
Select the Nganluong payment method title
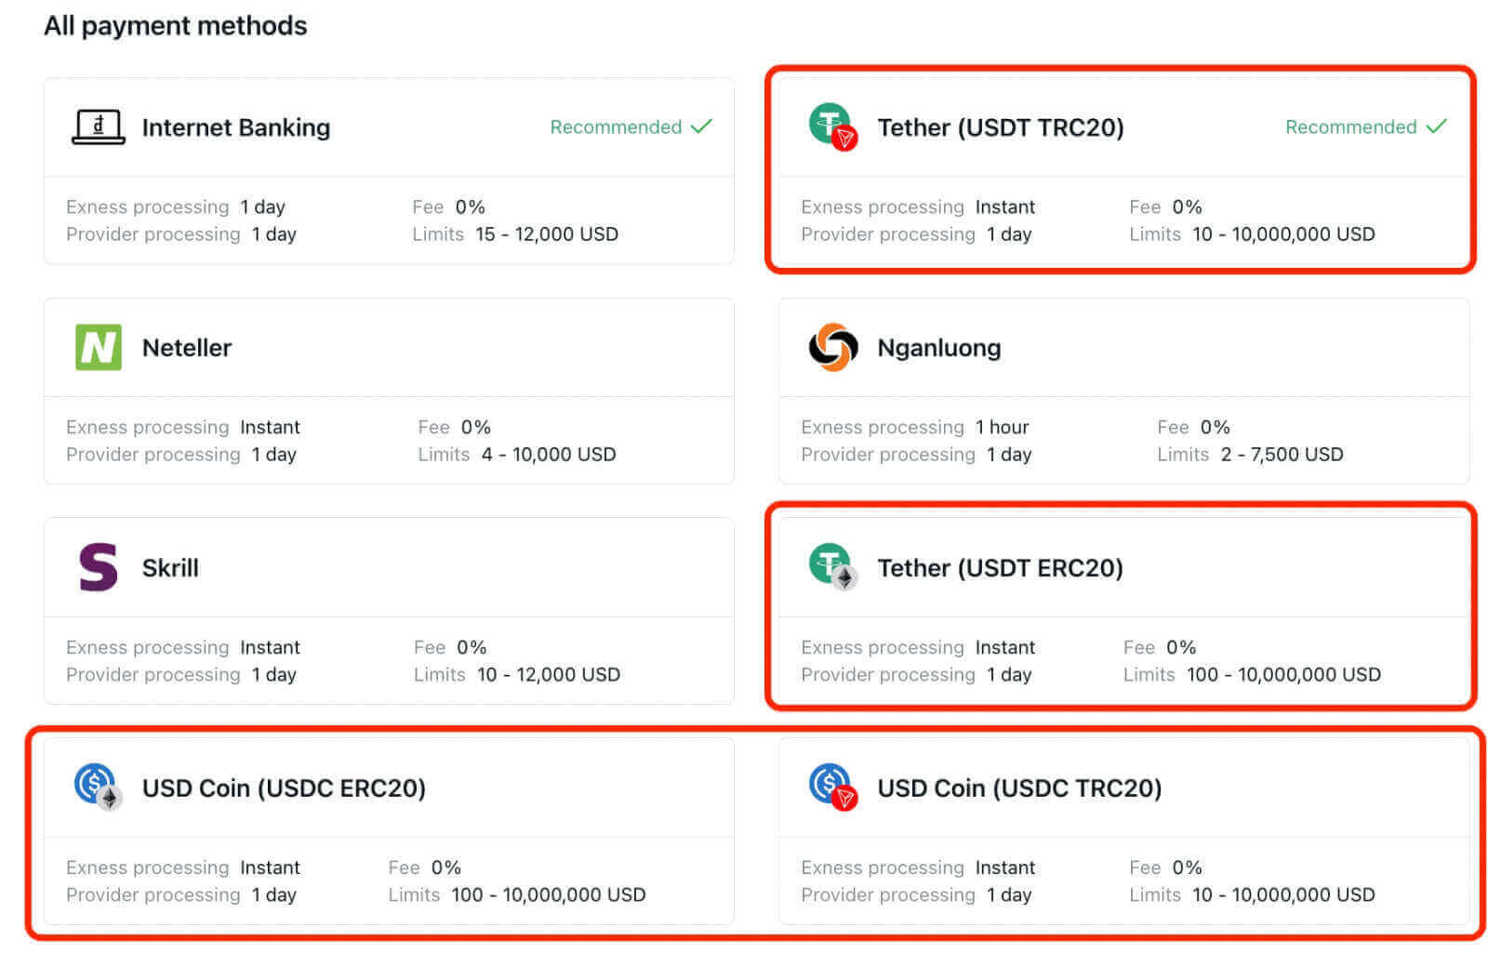tap(938, 347)
